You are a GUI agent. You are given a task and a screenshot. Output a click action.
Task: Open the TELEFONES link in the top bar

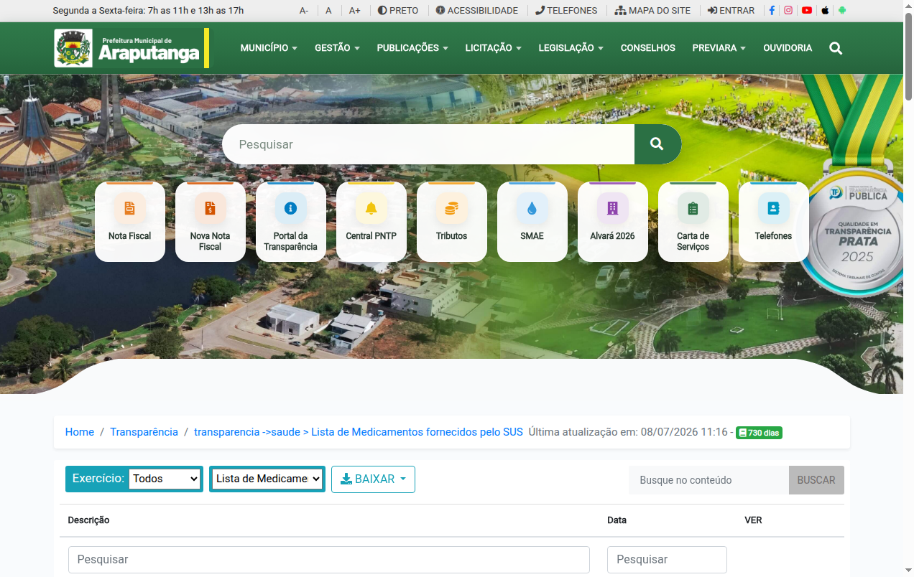566,11
